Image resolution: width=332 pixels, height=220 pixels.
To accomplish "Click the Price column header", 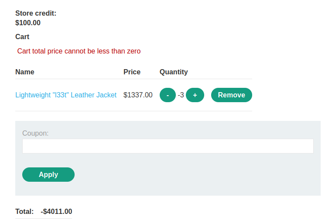I will tap(132, 72).
